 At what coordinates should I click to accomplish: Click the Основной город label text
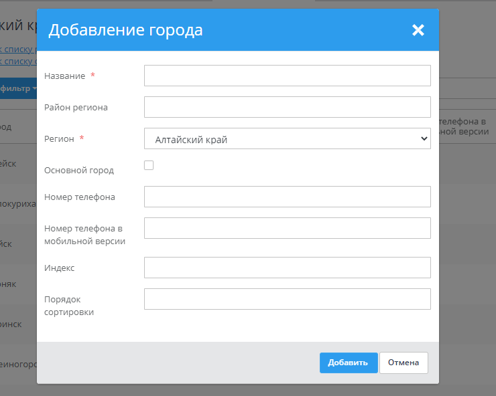coord(79,170)
